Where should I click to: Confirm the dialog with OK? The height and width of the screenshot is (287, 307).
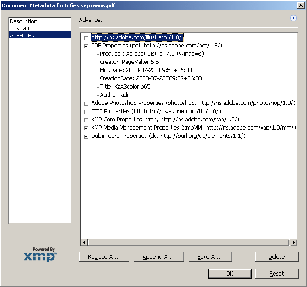pyautogui.click(x=230, y=273)
